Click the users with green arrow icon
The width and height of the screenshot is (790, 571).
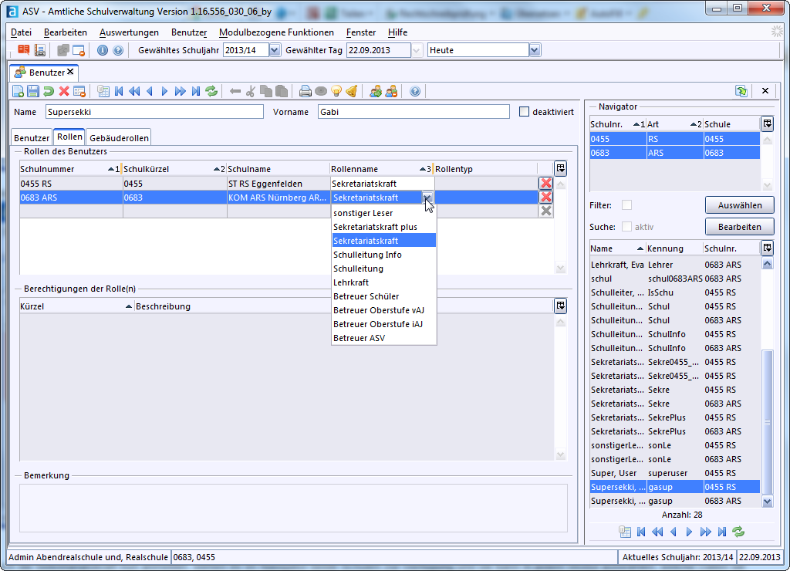[x=376, y=91]
